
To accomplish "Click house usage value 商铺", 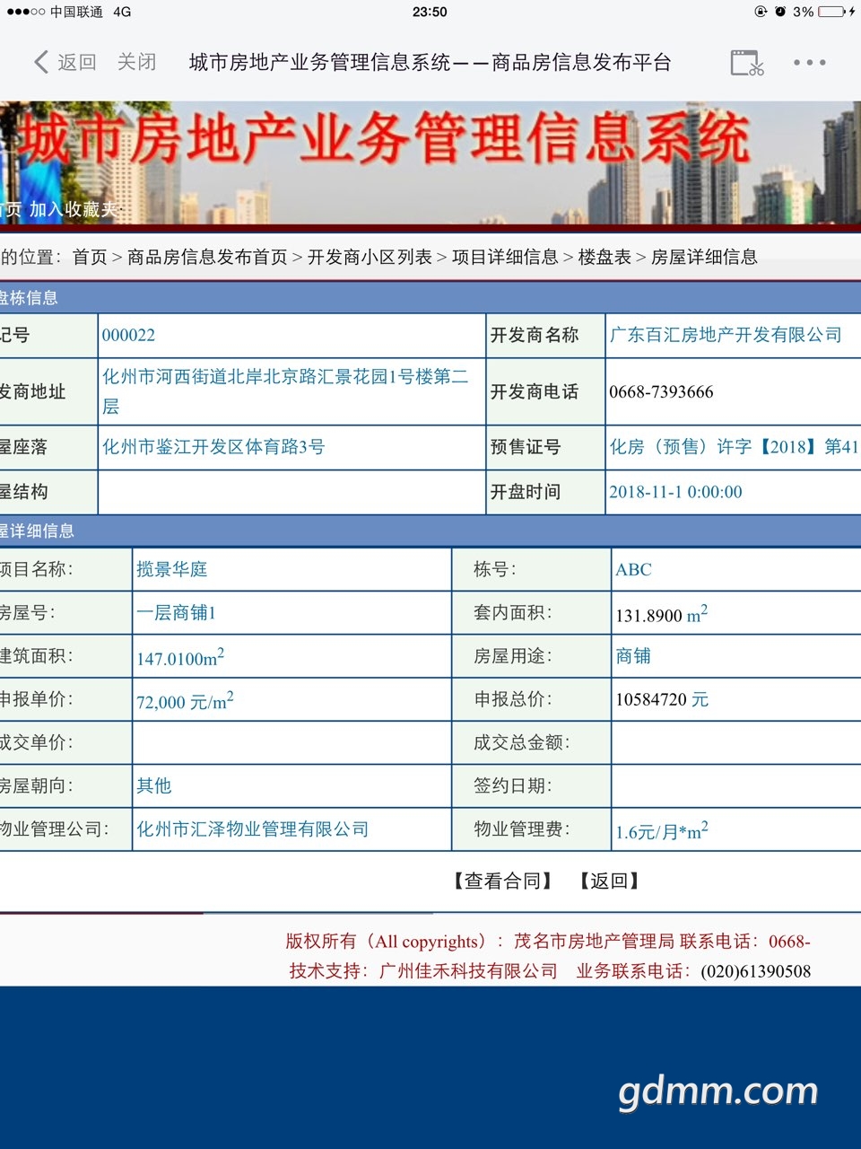I will [x=633, y=656].
